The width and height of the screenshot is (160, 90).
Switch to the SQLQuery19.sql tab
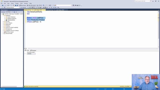(55, 10)
